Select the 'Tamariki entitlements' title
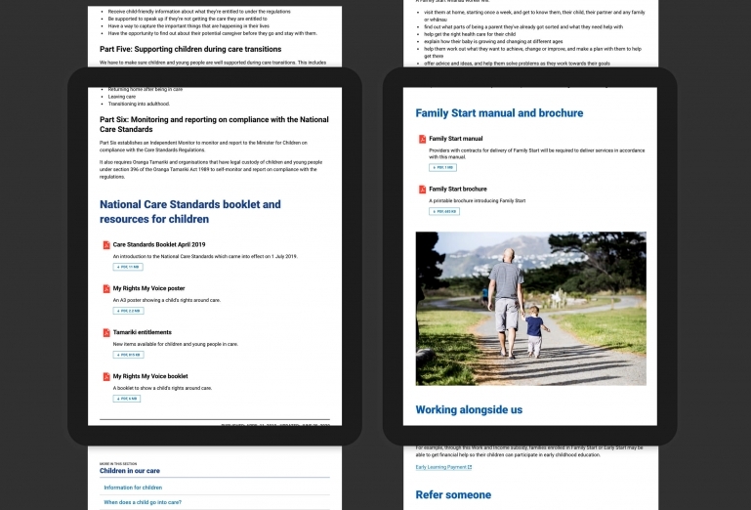The image size is (751, 510). click(x=143, y=332)
